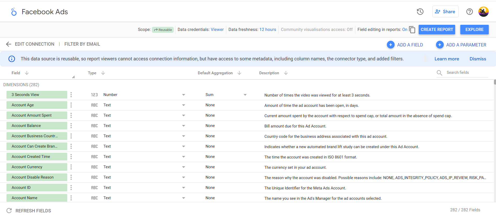This screenshot has height=217, width=496.
Task: Expand type dropdown for Account Balance
Action: tap(184, 126)
